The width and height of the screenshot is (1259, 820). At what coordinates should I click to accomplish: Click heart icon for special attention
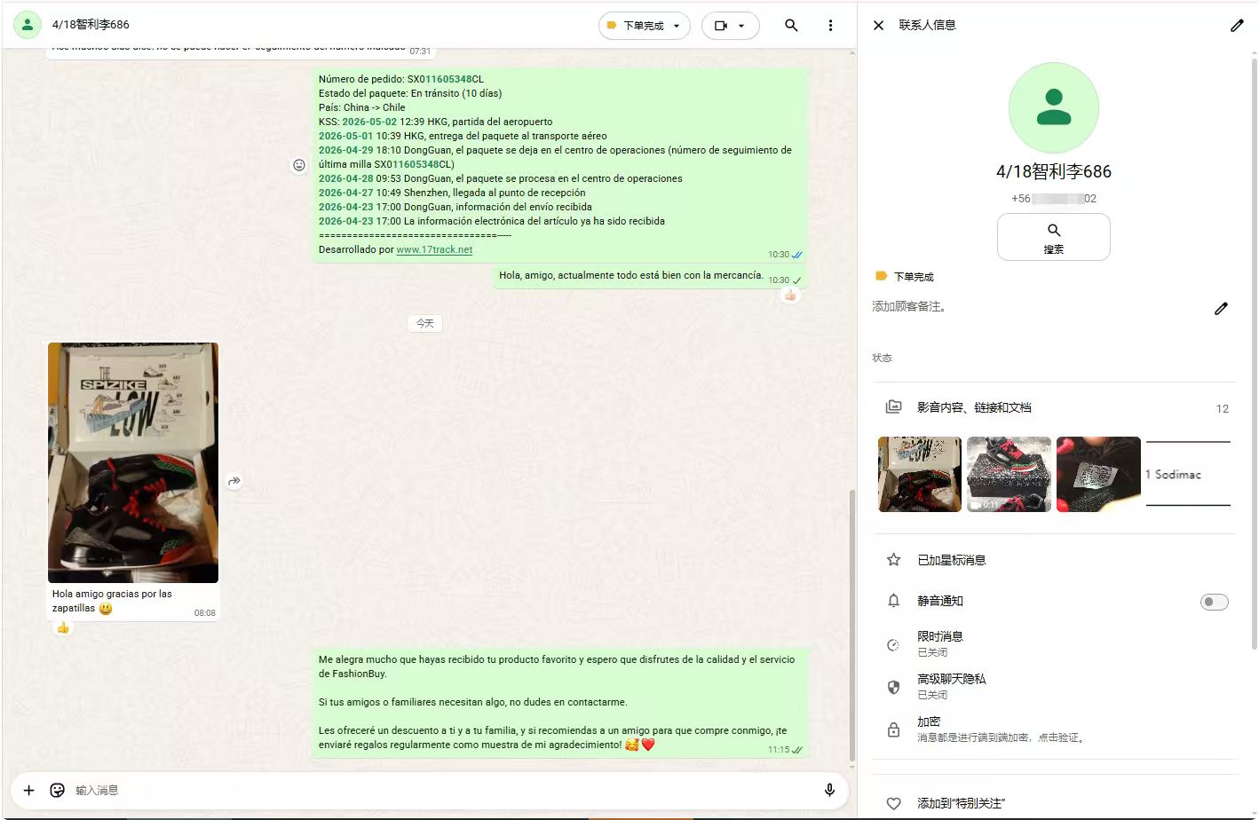(893, 803)
